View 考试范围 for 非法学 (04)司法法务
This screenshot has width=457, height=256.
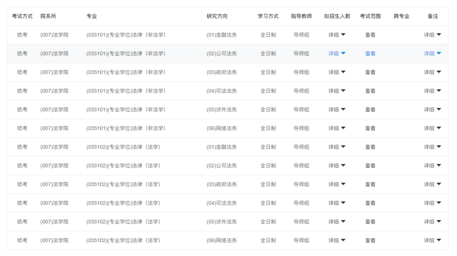[370, 91]
